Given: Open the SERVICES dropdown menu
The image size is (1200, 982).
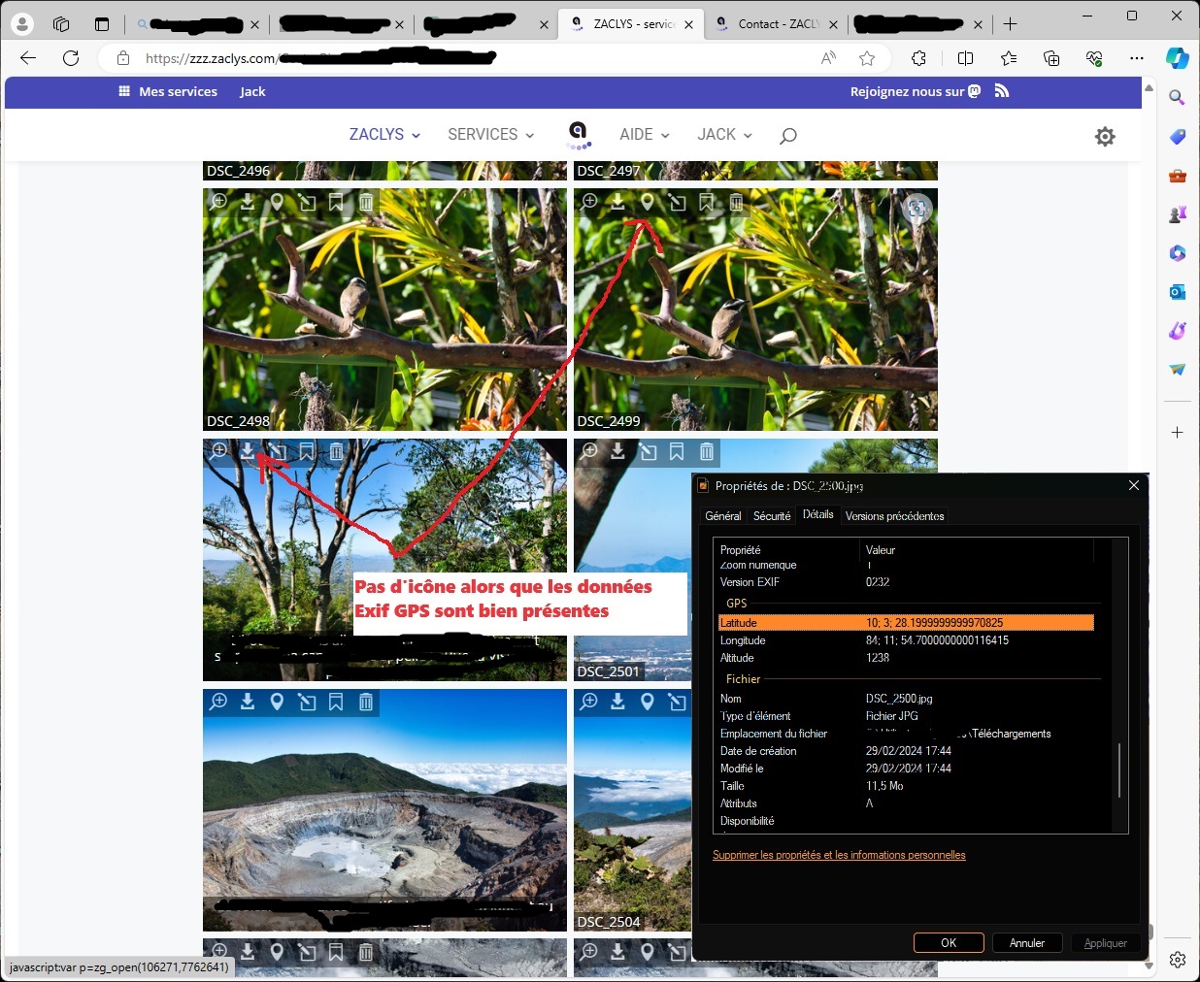Looking at the screenshot, I should coord(490,135).
